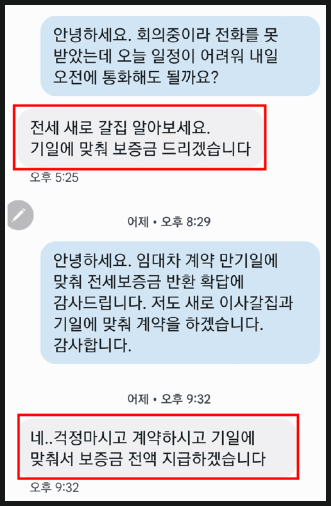Click the 어제 • 오후 8:29 date separator
331x506 pixels.
pos(169,222)
